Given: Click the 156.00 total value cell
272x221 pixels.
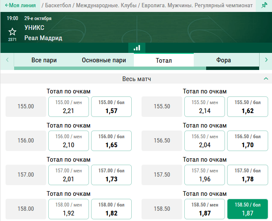Looking at the screenshot, I should point(26,140).
